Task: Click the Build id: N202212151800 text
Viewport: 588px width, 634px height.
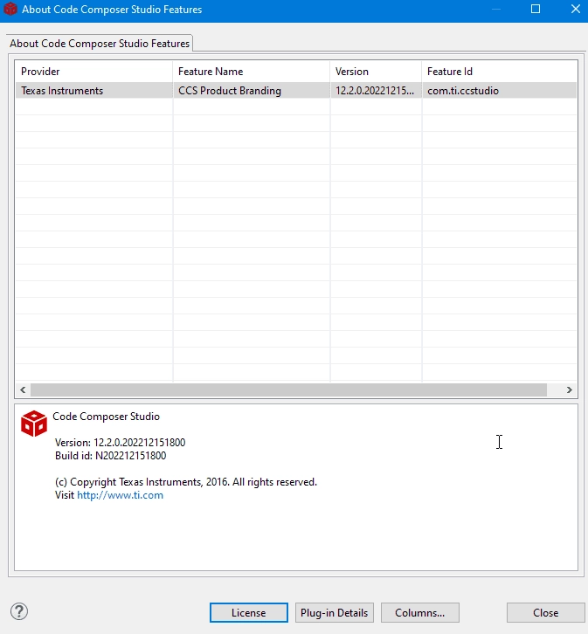Action: pos(110,456)
